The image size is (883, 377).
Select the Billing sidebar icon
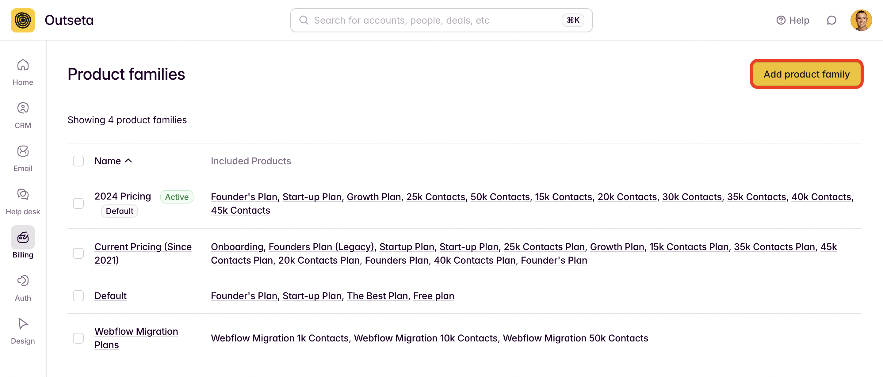coord(23,237)
